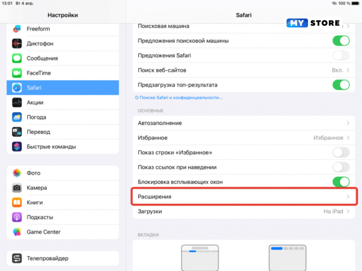
Task: Click the Freeform app icon
Action: point(17,29)
